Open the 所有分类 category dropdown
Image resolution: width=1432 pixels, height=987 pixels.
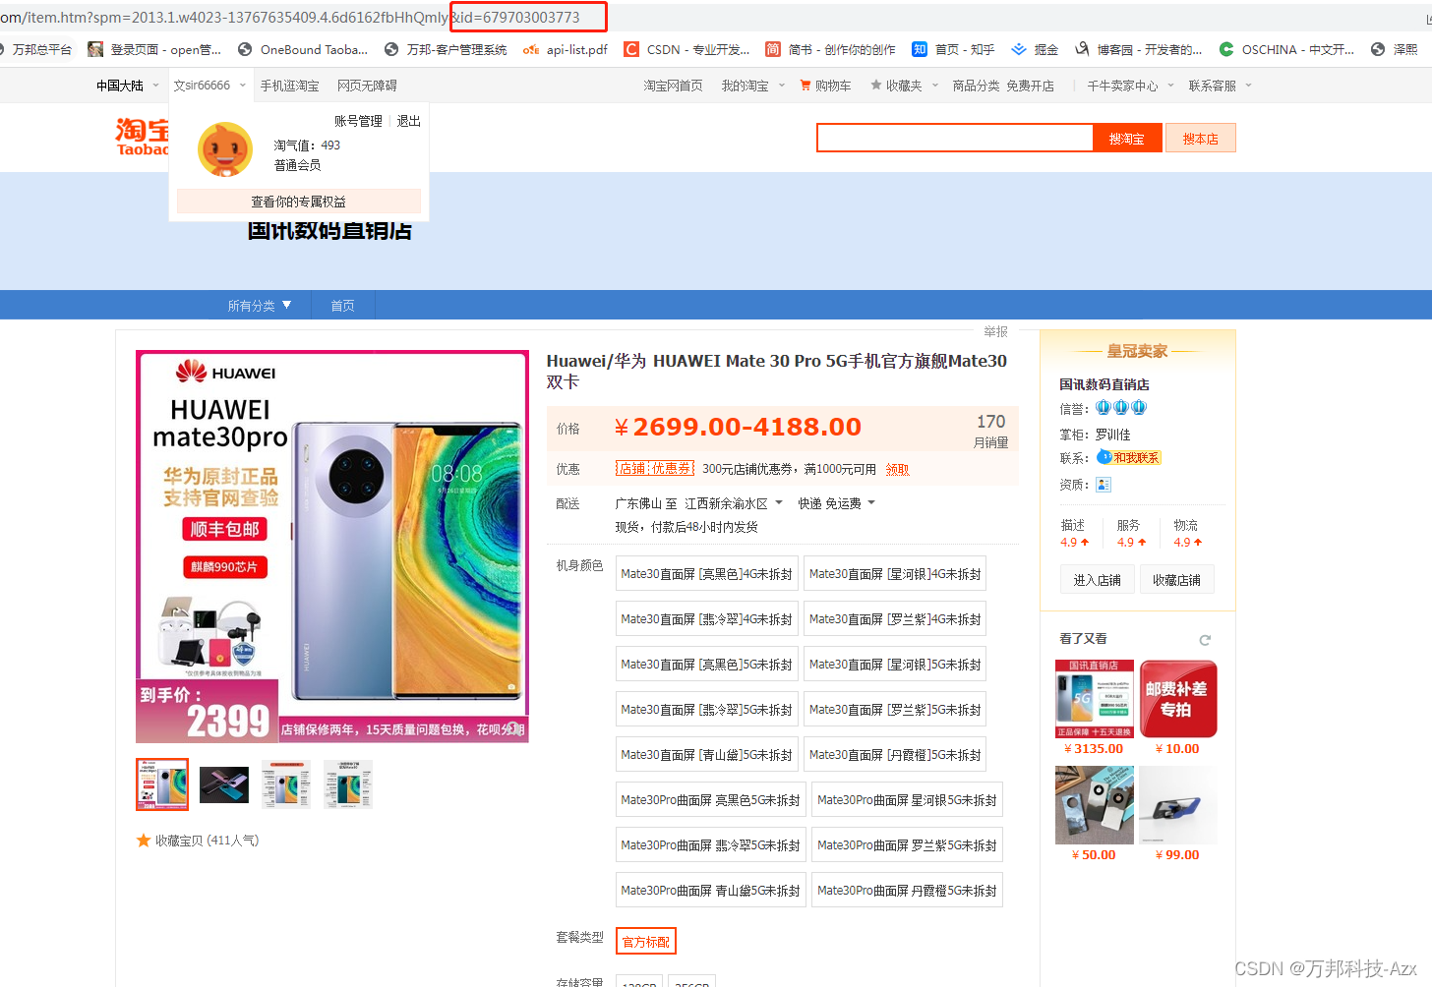click(x=260, y=306)
